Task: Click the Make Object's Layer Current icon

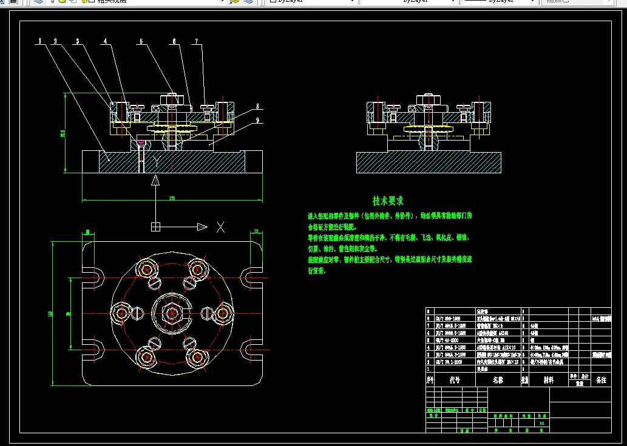Action: tap(234, 2)
